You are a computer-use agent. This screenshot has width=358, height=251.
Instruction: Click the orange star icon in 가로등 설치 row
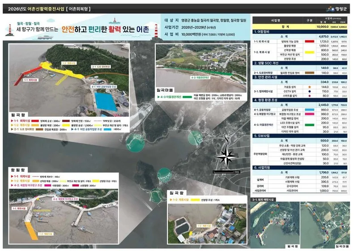tap(309, 87)
